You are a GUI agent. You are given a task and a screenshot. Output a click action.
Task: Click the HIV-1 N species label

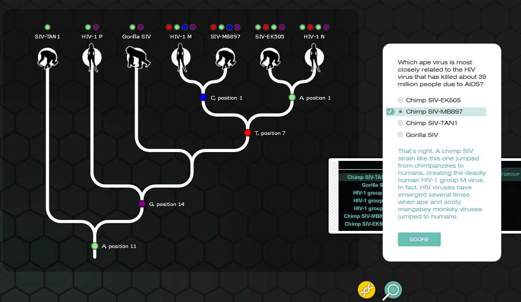click(315, 36)
